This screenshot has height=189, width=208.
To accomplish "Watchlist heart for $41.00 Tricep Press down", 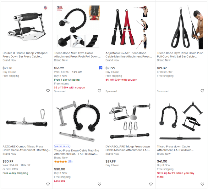I will [202, 184].
